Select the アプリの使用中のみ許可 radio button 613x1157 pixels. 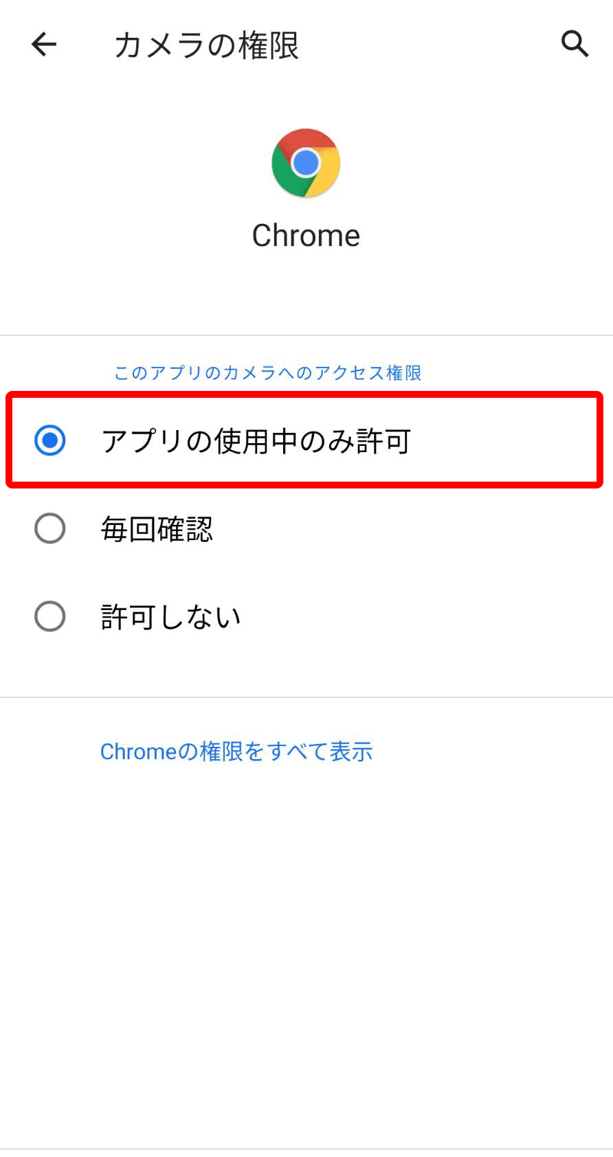tap(50, 440)
